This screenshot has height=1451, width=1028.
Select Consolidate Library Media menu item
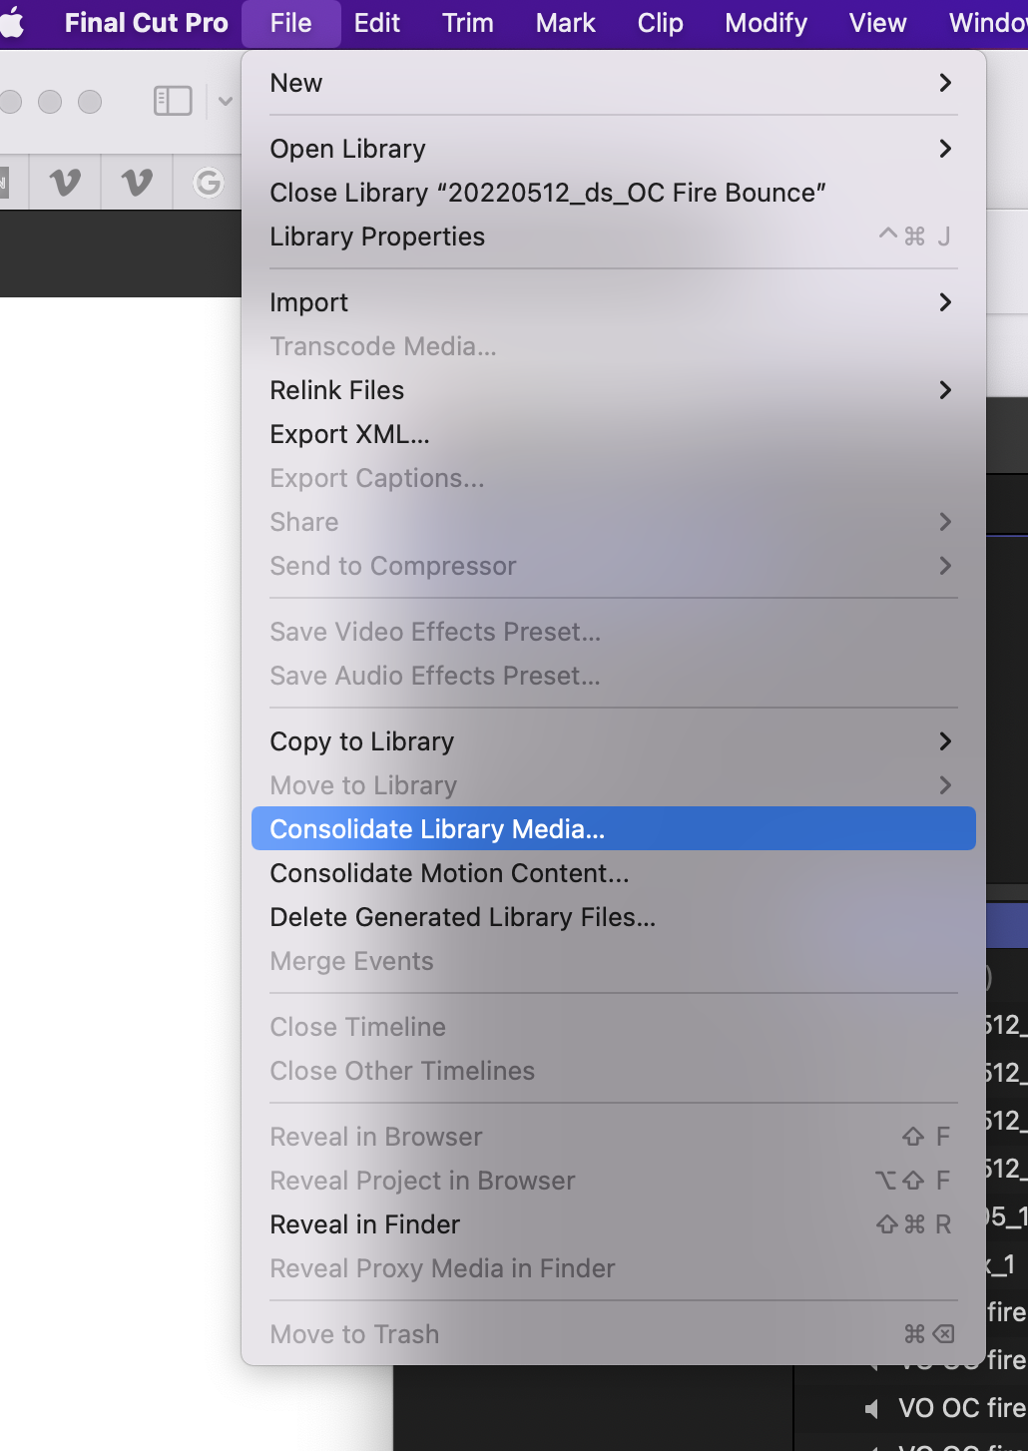(x=437, y=829)
